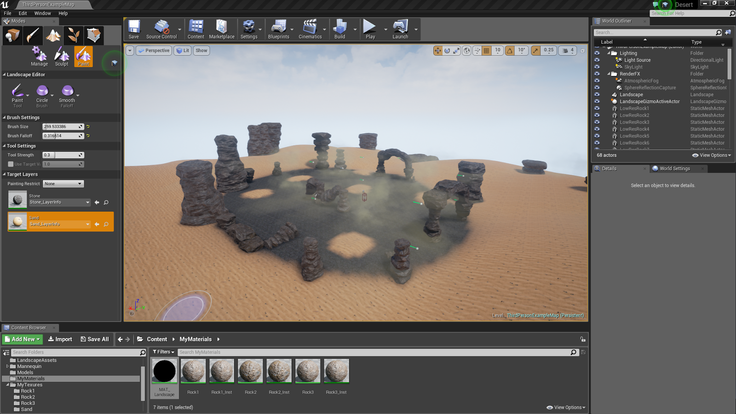Select rotate gizmo mode in viewport
Viewport: 736px width, 414px height.
[x=447, y=51]
